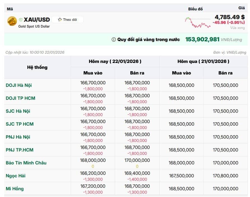The height and width of the screenshot is (197, 250).
Task: Click the Hệ thống column header
Action: (x=37, y=67)
